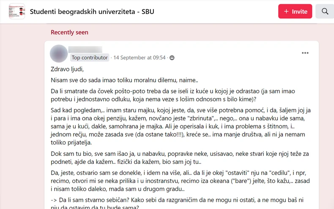Click the plus icon on Invite
This screenshot has height=209, width=334.
[286, 11]
